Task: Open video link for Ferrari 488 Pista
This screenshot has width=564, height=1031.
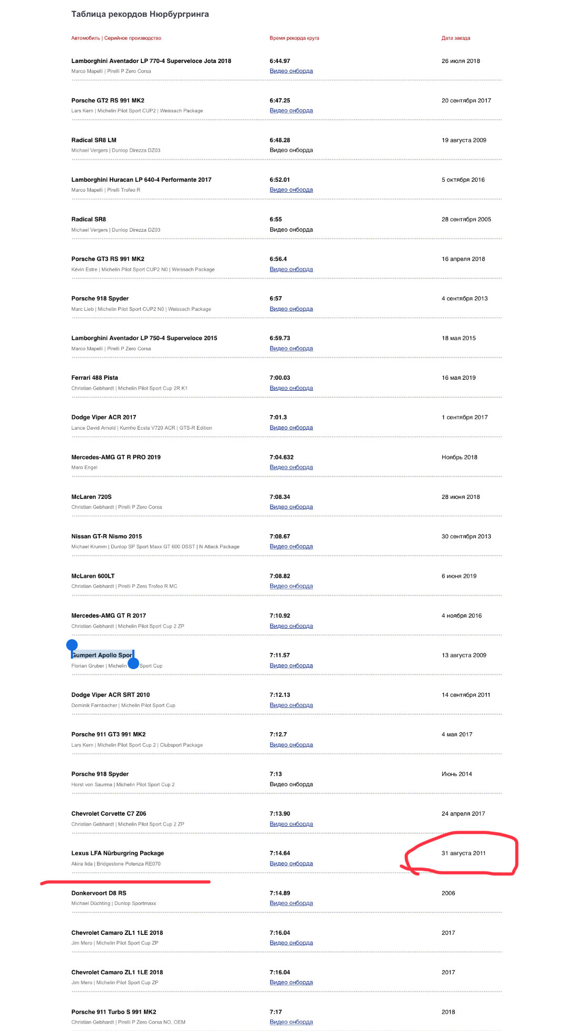Action: point(291,388)
